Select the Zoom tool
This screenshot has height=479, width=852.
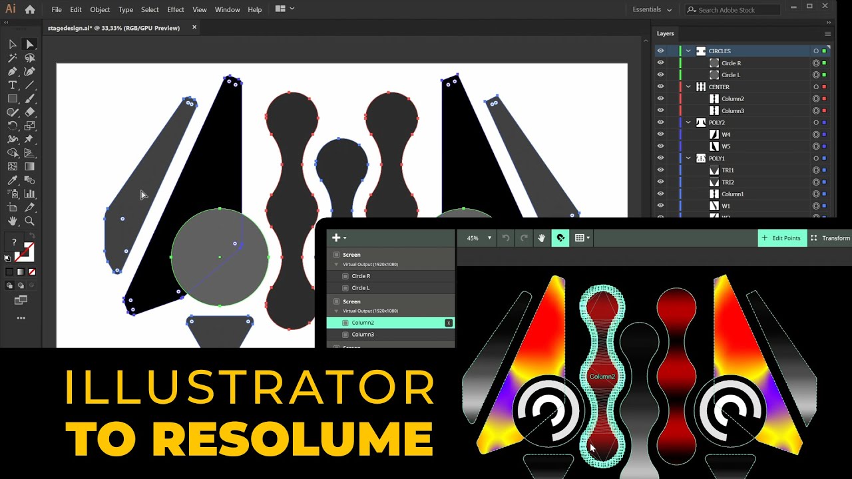(29, 221)
